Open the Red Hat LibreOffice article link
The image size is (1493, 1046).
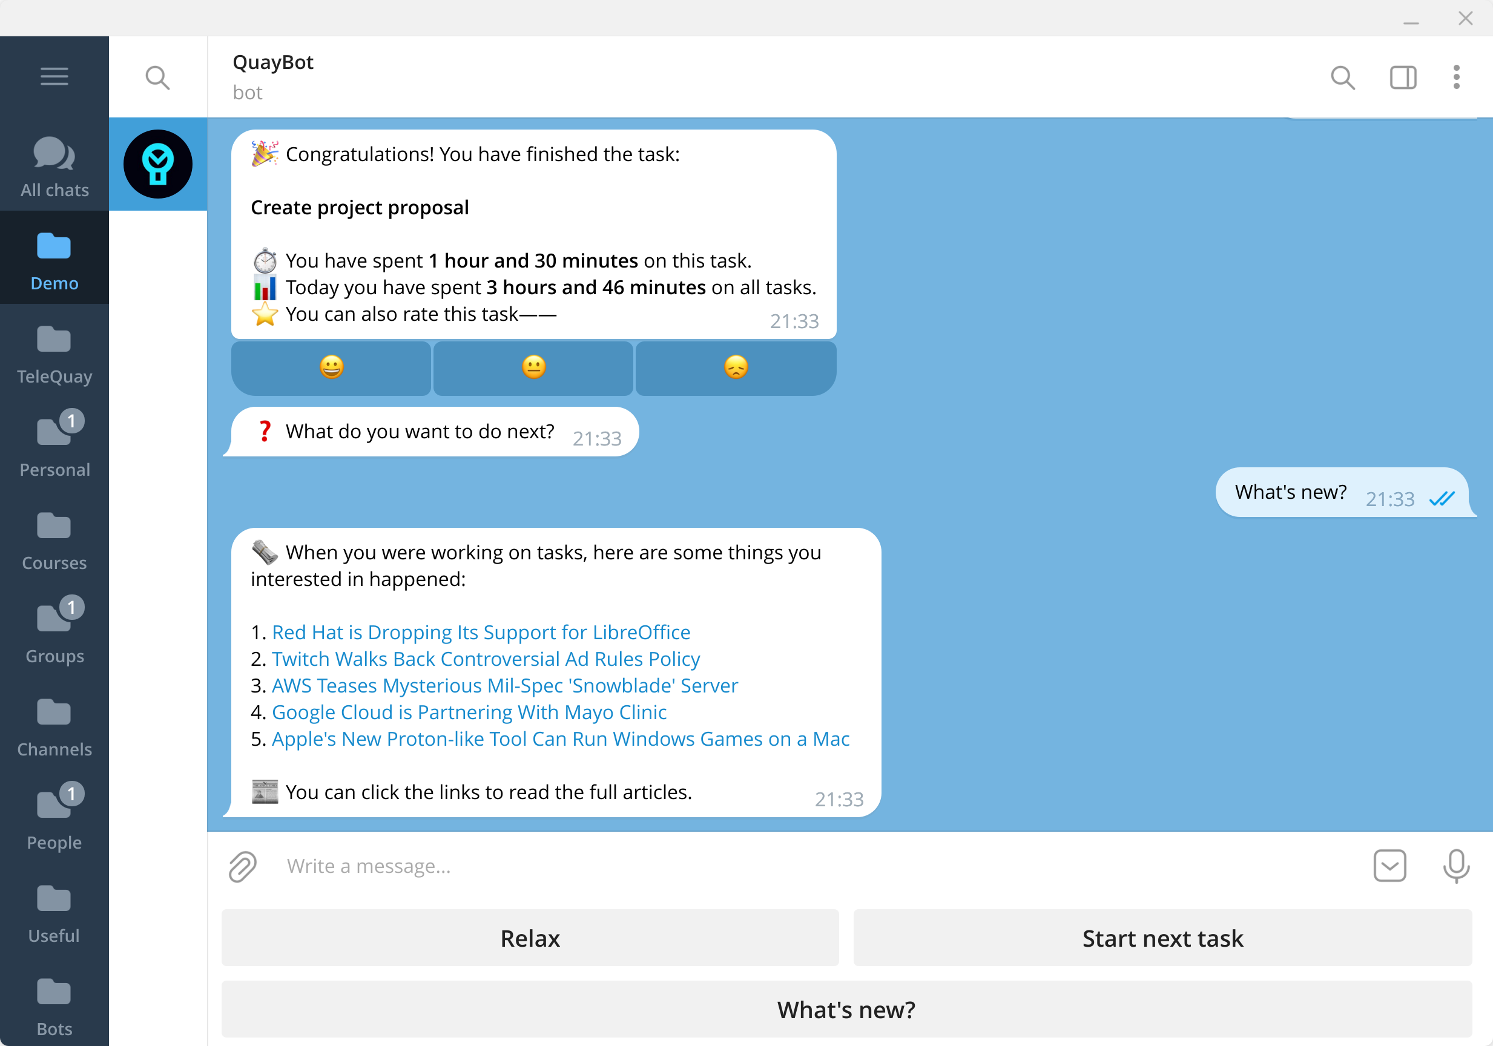(481, 632)
